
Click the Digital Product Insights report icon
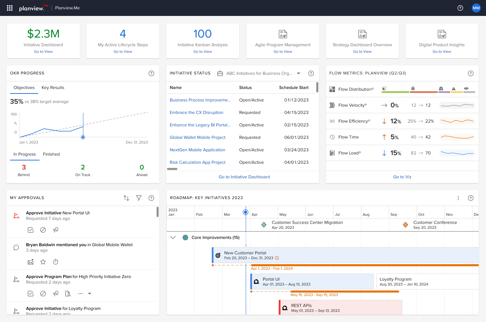pos(442,34)
